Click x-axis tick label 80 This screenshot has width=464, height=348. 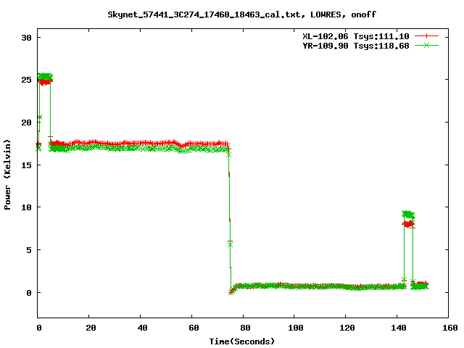(245, 328)
